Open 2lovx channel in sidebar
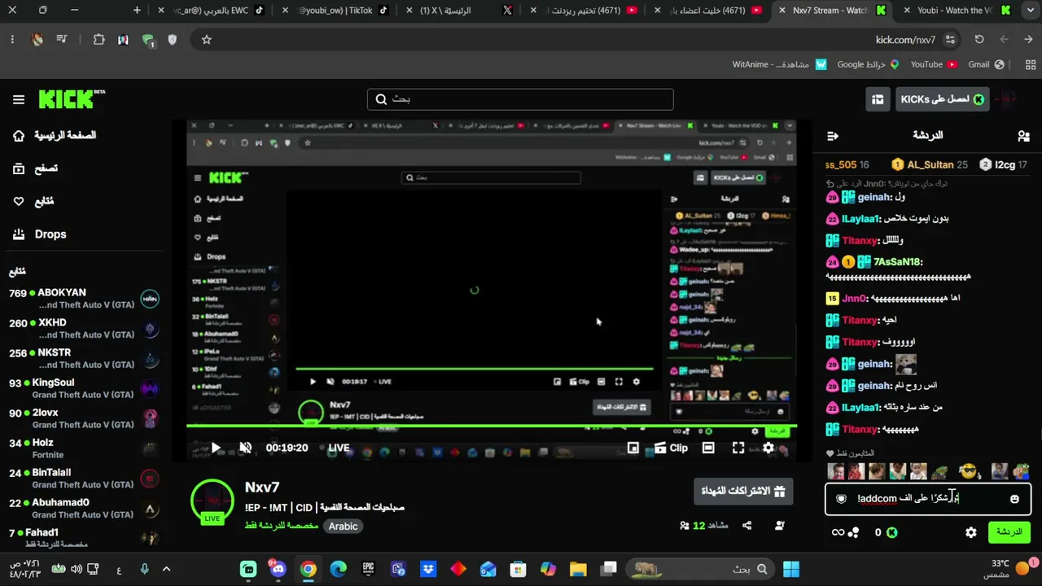This screenshot has width=1042, height=586. tap(84, 419)
